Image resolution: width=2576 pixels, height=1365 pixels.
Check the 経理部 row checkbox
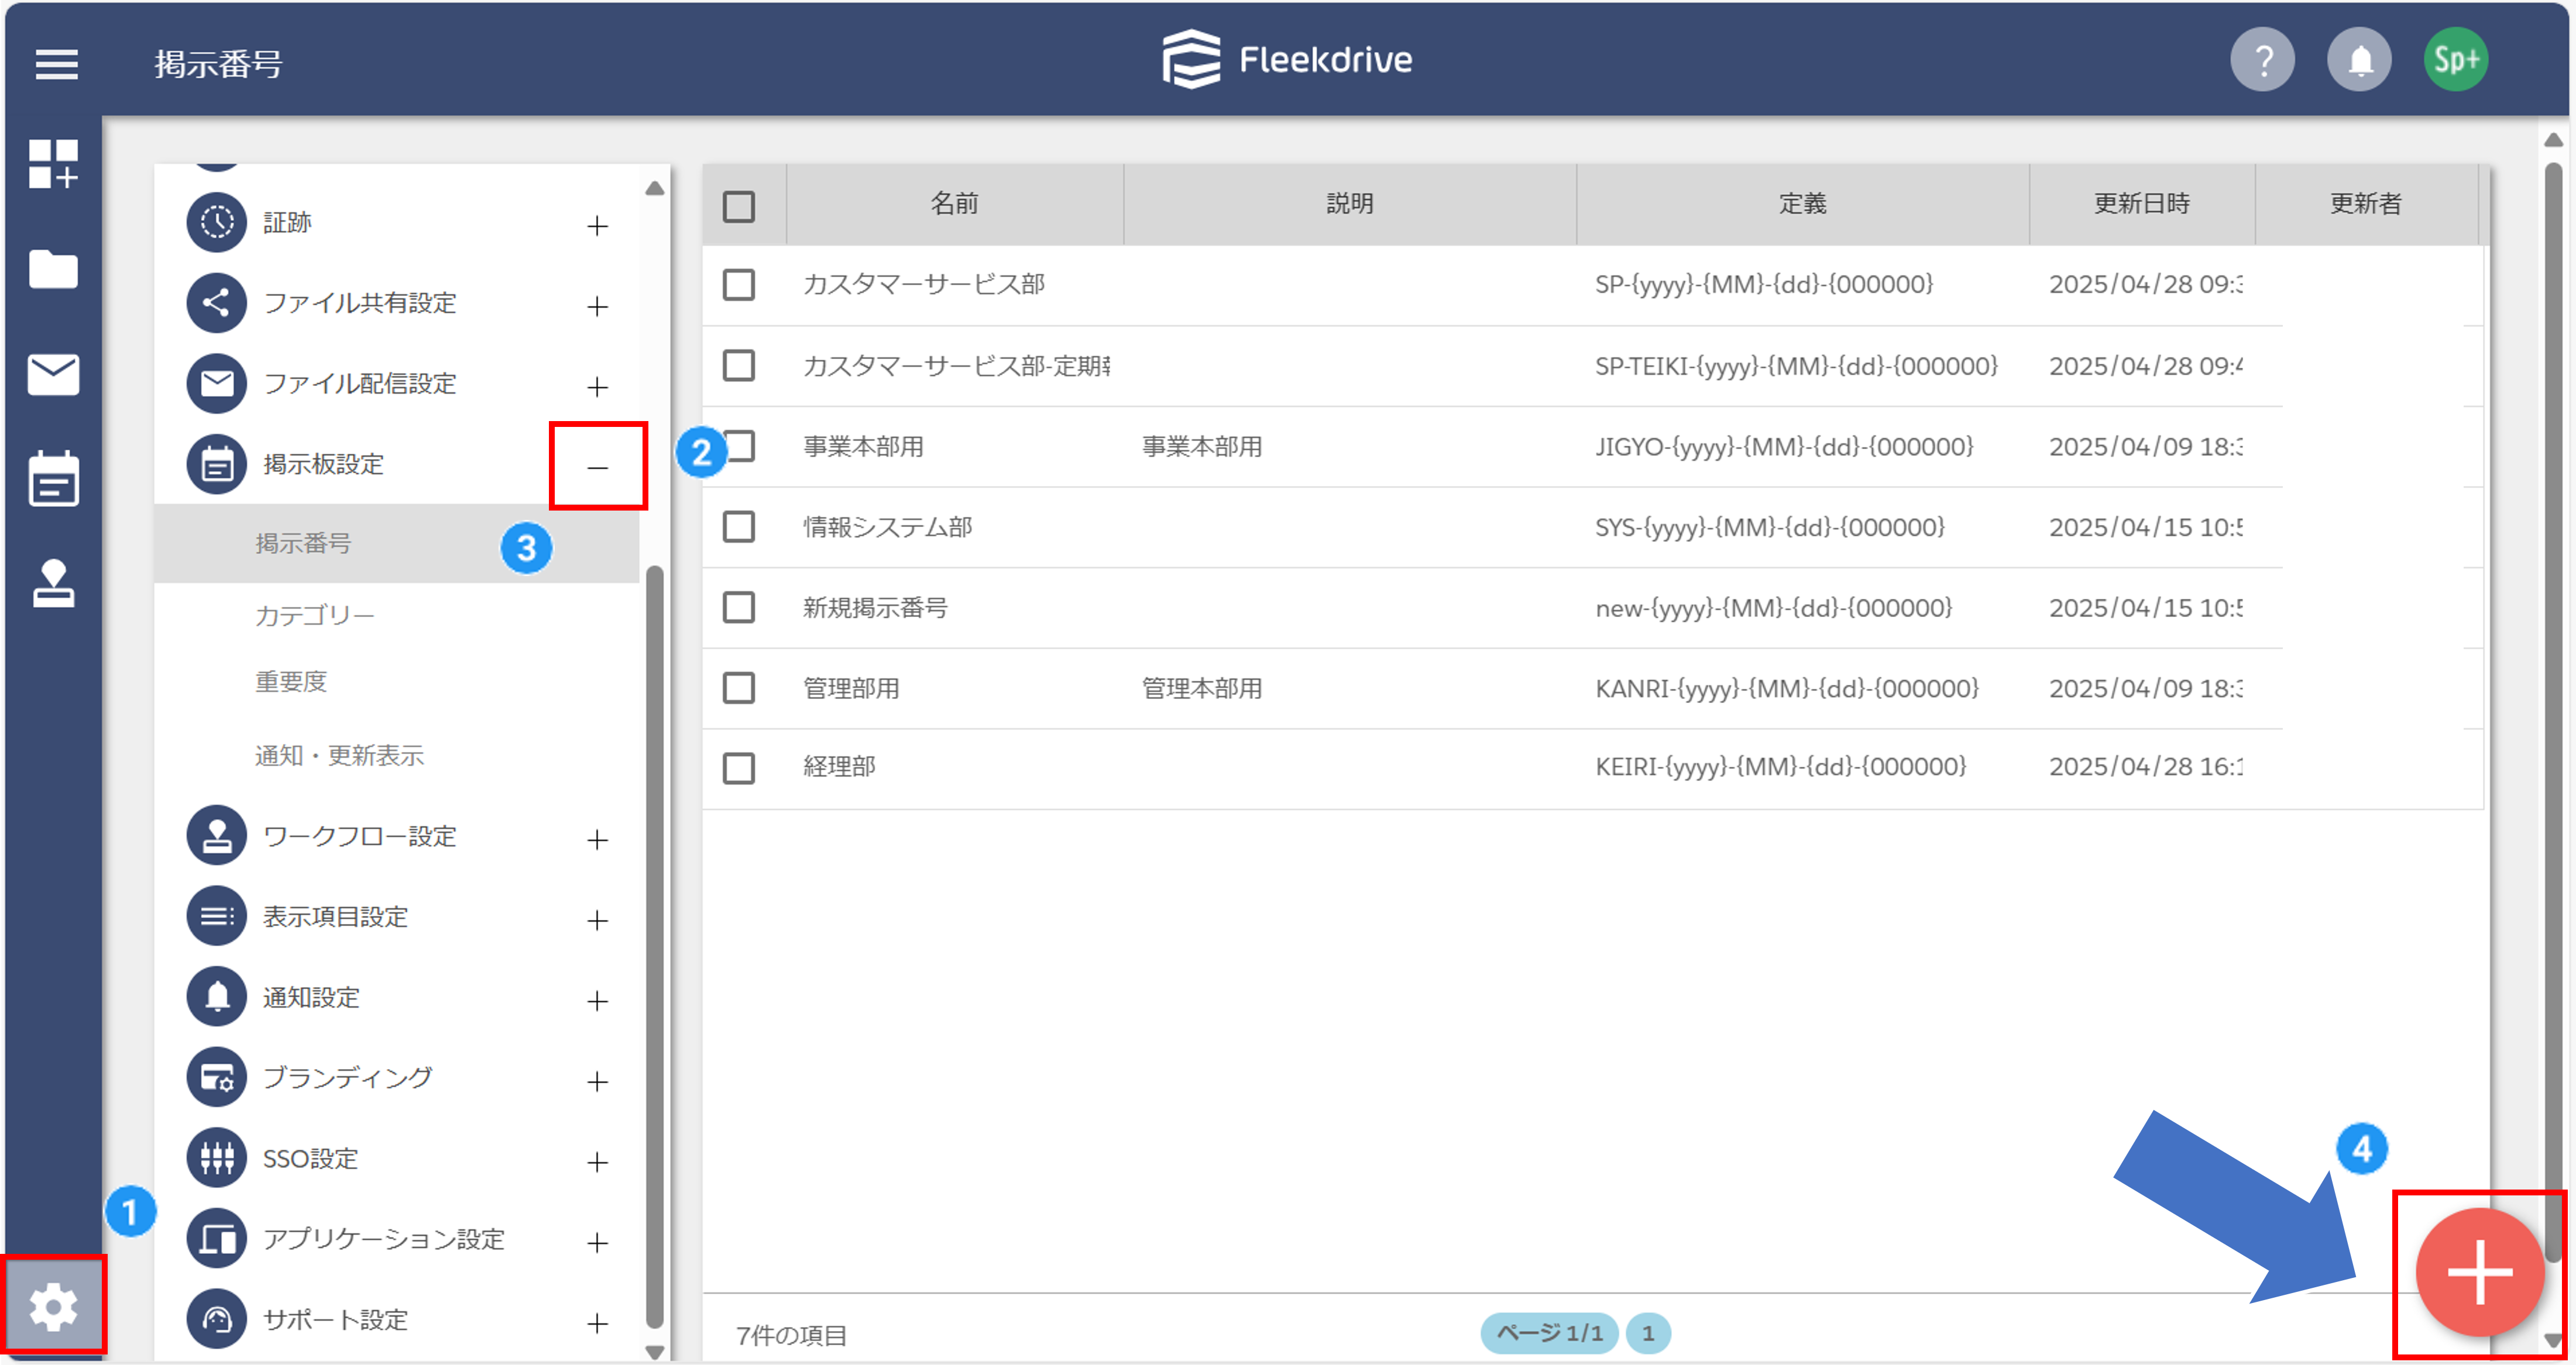pos(739,768)
